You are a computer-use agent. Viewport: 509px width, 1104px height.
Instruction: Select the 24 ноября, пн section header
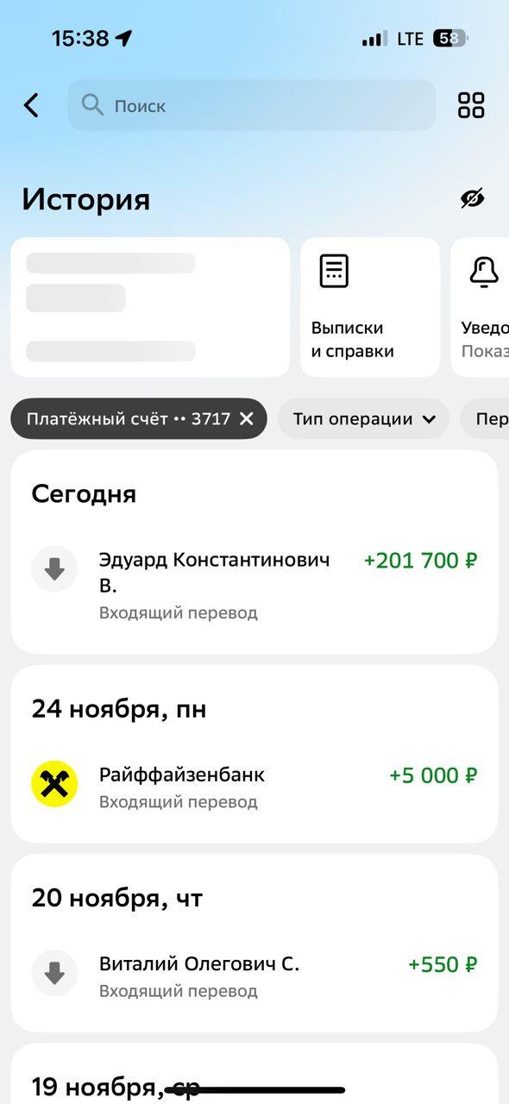coord(119,709)
